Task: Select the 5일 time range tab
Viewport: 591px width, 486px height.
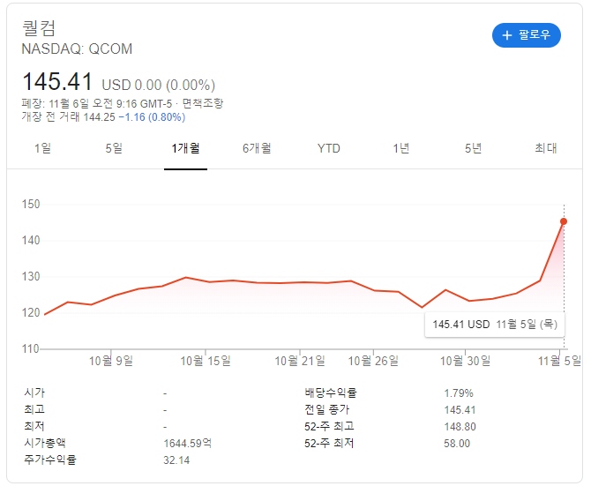Action: tap(114, 148)
